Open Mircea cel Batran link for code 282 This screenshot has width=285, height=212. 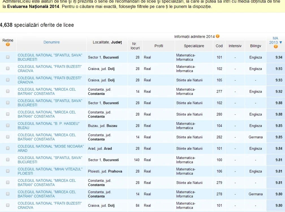click(47, 137)
